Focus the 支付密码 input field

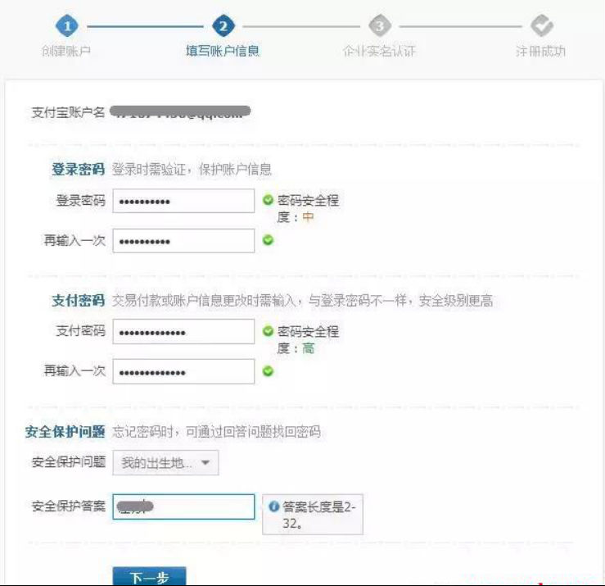pyautogui.click(x=183, y=332)
